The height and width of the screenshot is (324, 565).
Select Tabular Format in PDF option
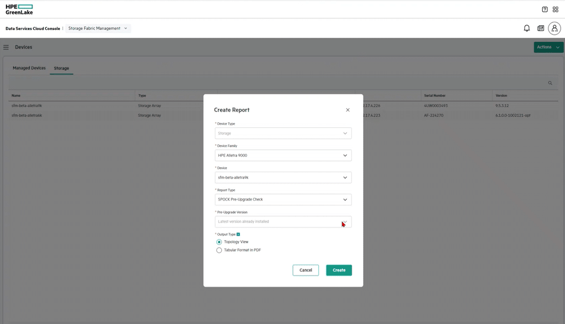218,250
